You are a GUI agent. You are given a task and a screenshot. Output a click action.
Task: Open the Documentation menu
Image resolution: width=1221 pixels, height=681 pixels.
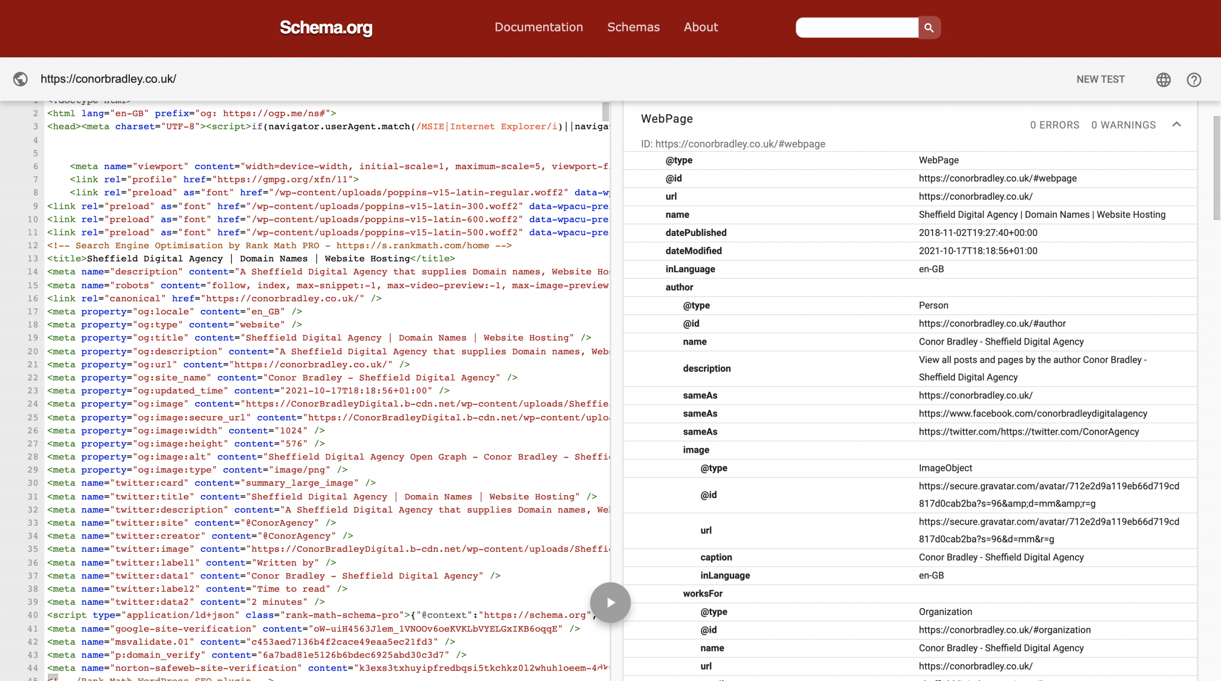tap(538, 27)
